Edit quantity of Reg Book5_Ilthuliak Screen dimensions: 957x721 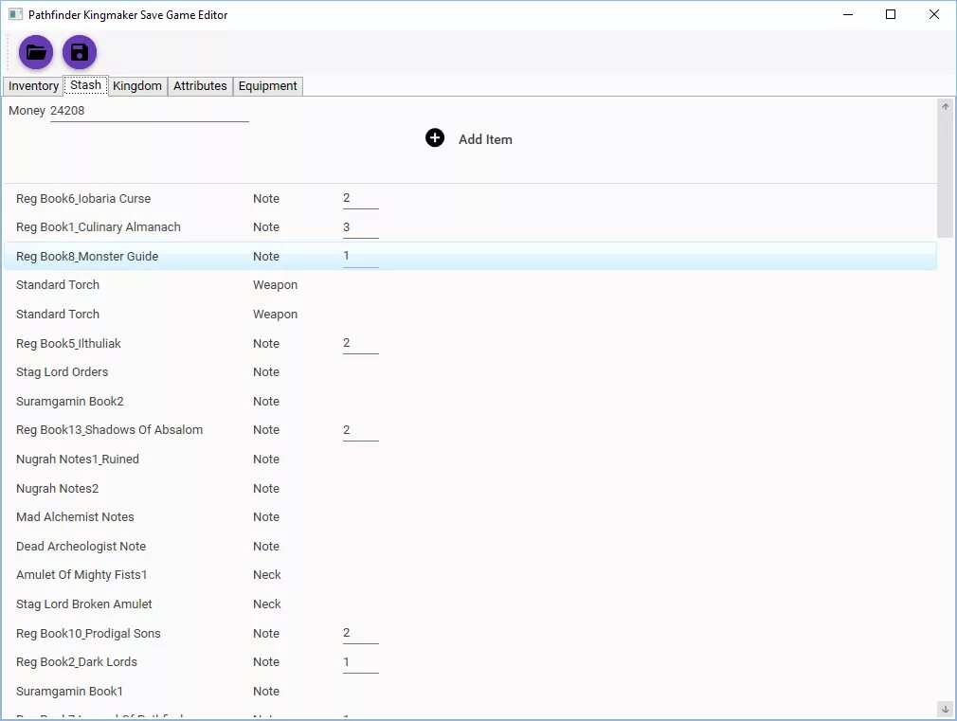click(x=361, y=344)
